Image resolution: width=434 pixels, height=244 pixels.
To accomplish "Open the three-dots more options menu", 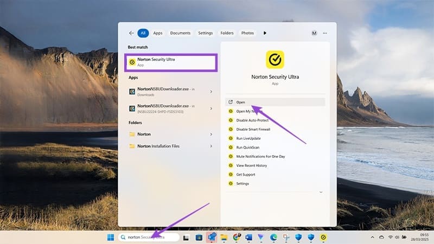I will (x=325, y=33).
